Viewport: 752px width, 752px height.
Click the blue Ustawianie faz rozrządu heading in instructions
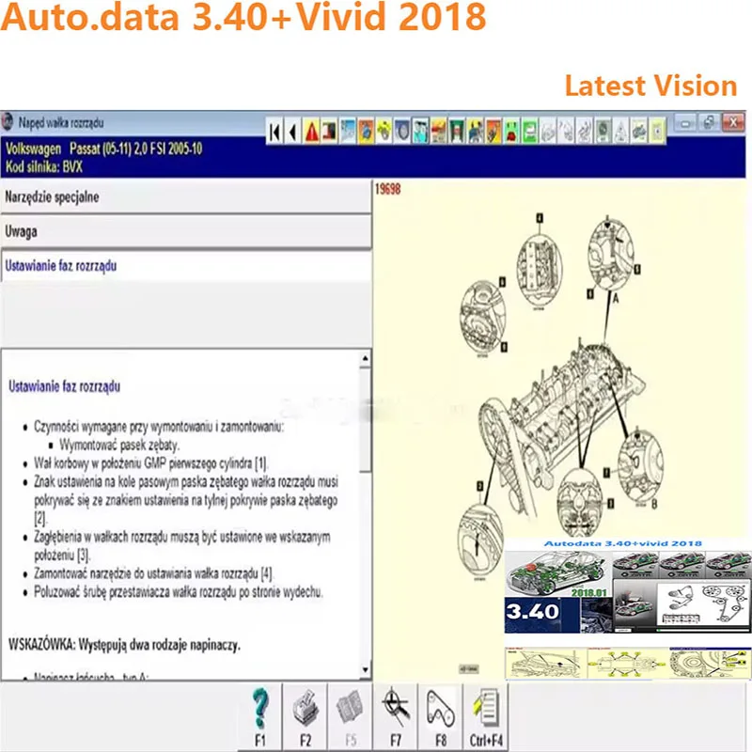click(64, 386)
